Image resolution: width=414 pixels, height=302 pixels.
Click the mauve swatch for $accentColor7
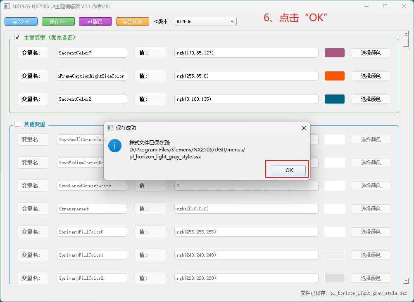(x=335, y=53)
